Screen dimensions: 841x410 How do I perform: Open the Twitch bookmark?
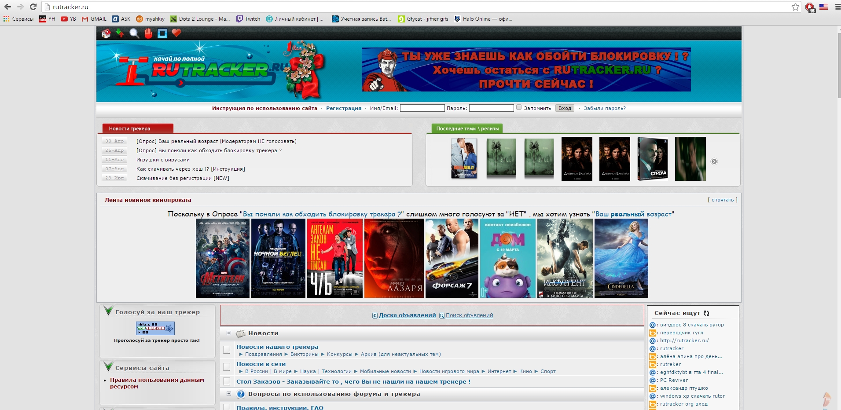[x=248, y=19]
